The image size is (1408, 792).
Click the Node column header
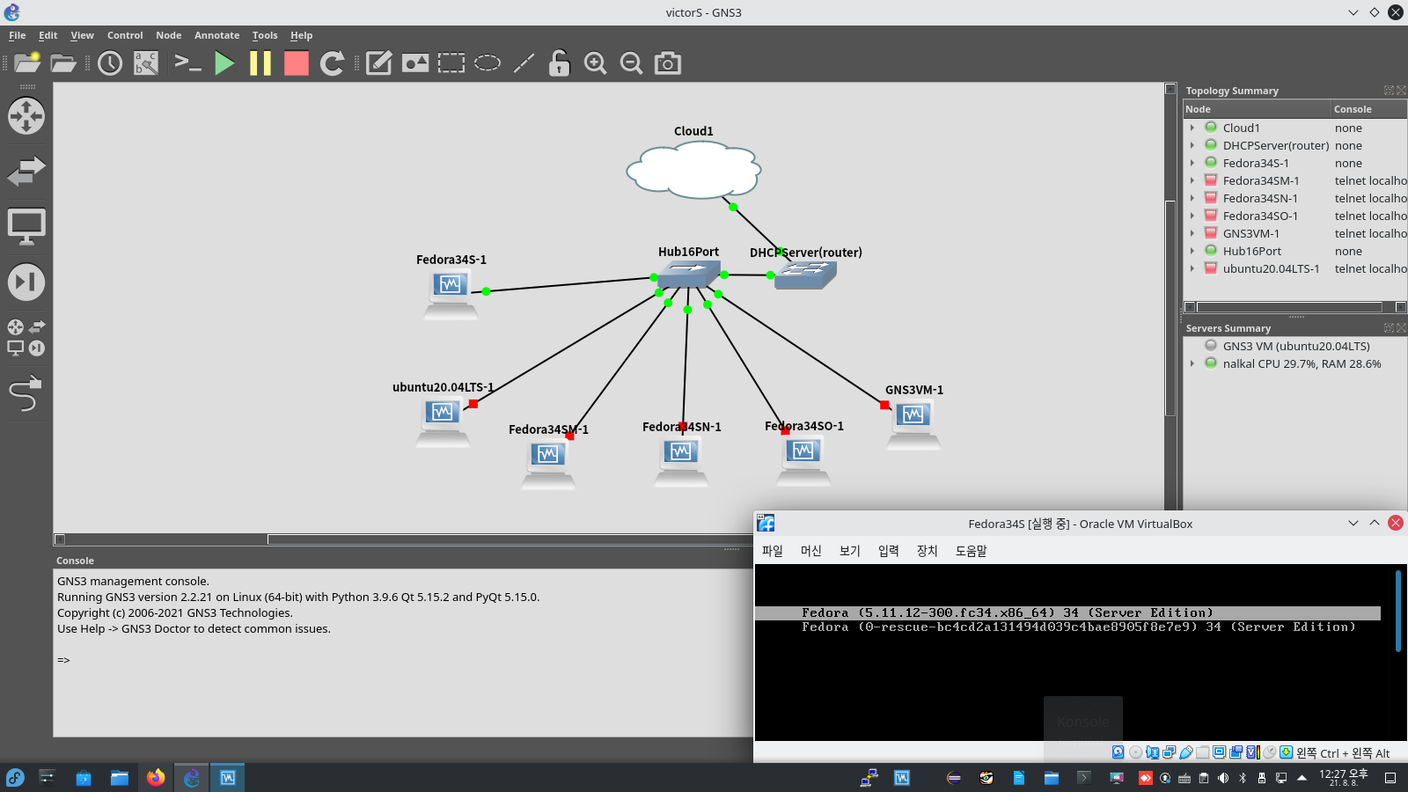click(1257, 109)
